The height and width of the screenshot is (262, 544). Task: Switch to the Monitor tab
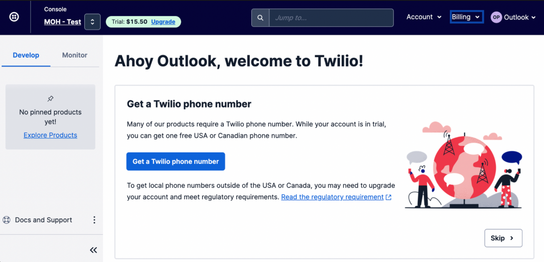[75, 55]
